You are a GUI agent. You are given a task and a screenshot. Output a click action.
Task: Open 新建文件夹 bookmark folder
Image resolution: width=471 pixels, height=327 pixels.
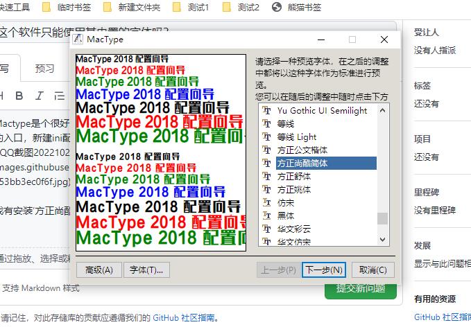pos(132,7)
